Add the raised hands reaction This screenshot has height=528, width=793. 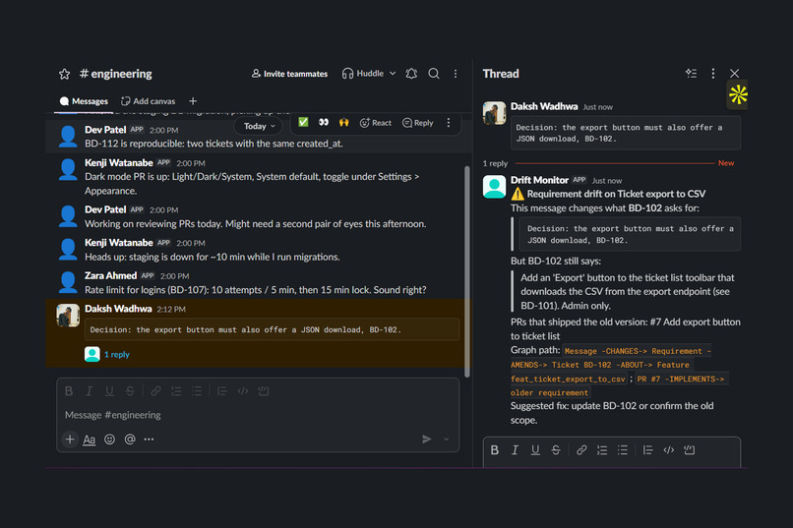(x=344, y=122)
